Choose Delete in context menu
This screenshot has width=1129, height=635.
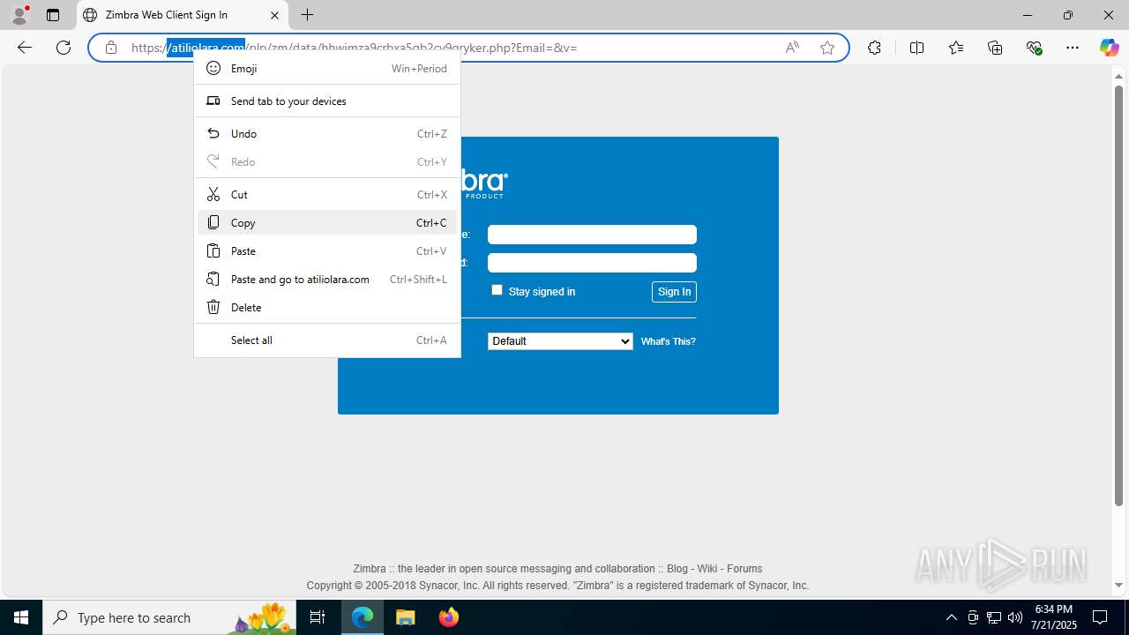point(327,308)
